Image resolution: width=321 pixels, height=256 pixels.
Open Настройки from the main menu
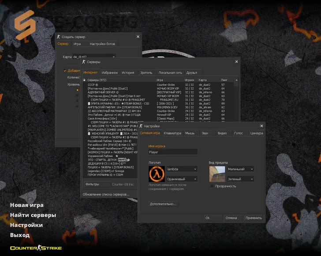pyautogui.click(x=26, y=225)
